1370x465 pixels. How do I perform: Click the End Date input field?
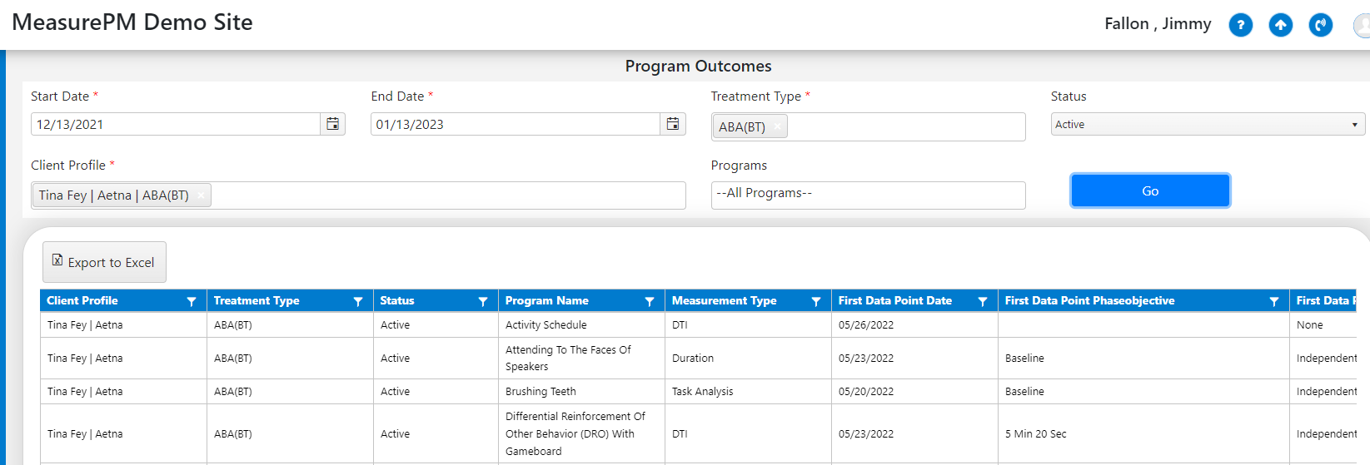tap(516, 124)
